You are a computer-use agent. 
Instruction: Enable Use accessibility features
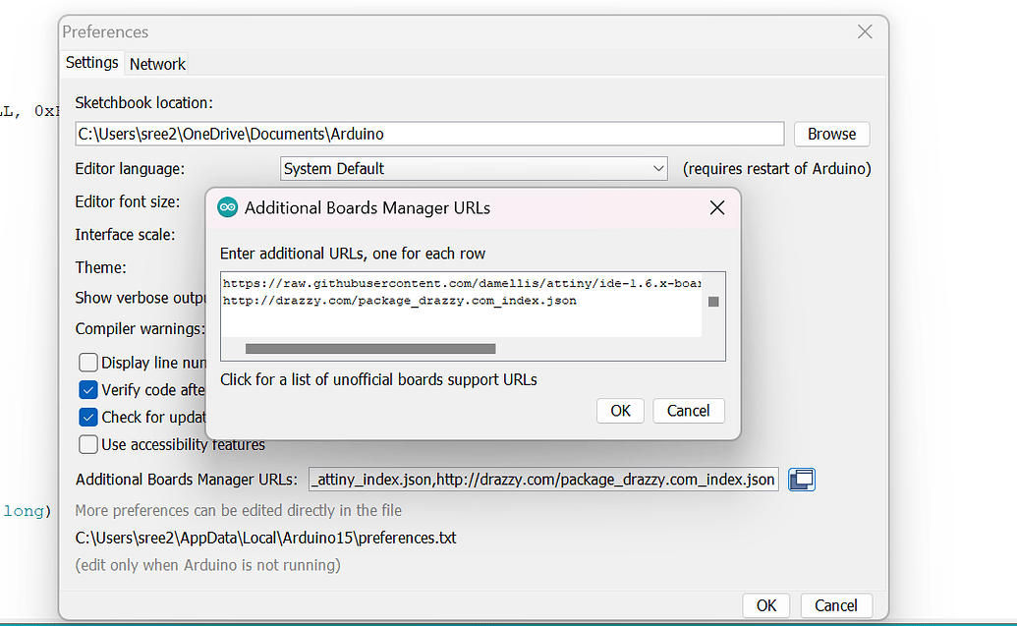tap(88, 444)
